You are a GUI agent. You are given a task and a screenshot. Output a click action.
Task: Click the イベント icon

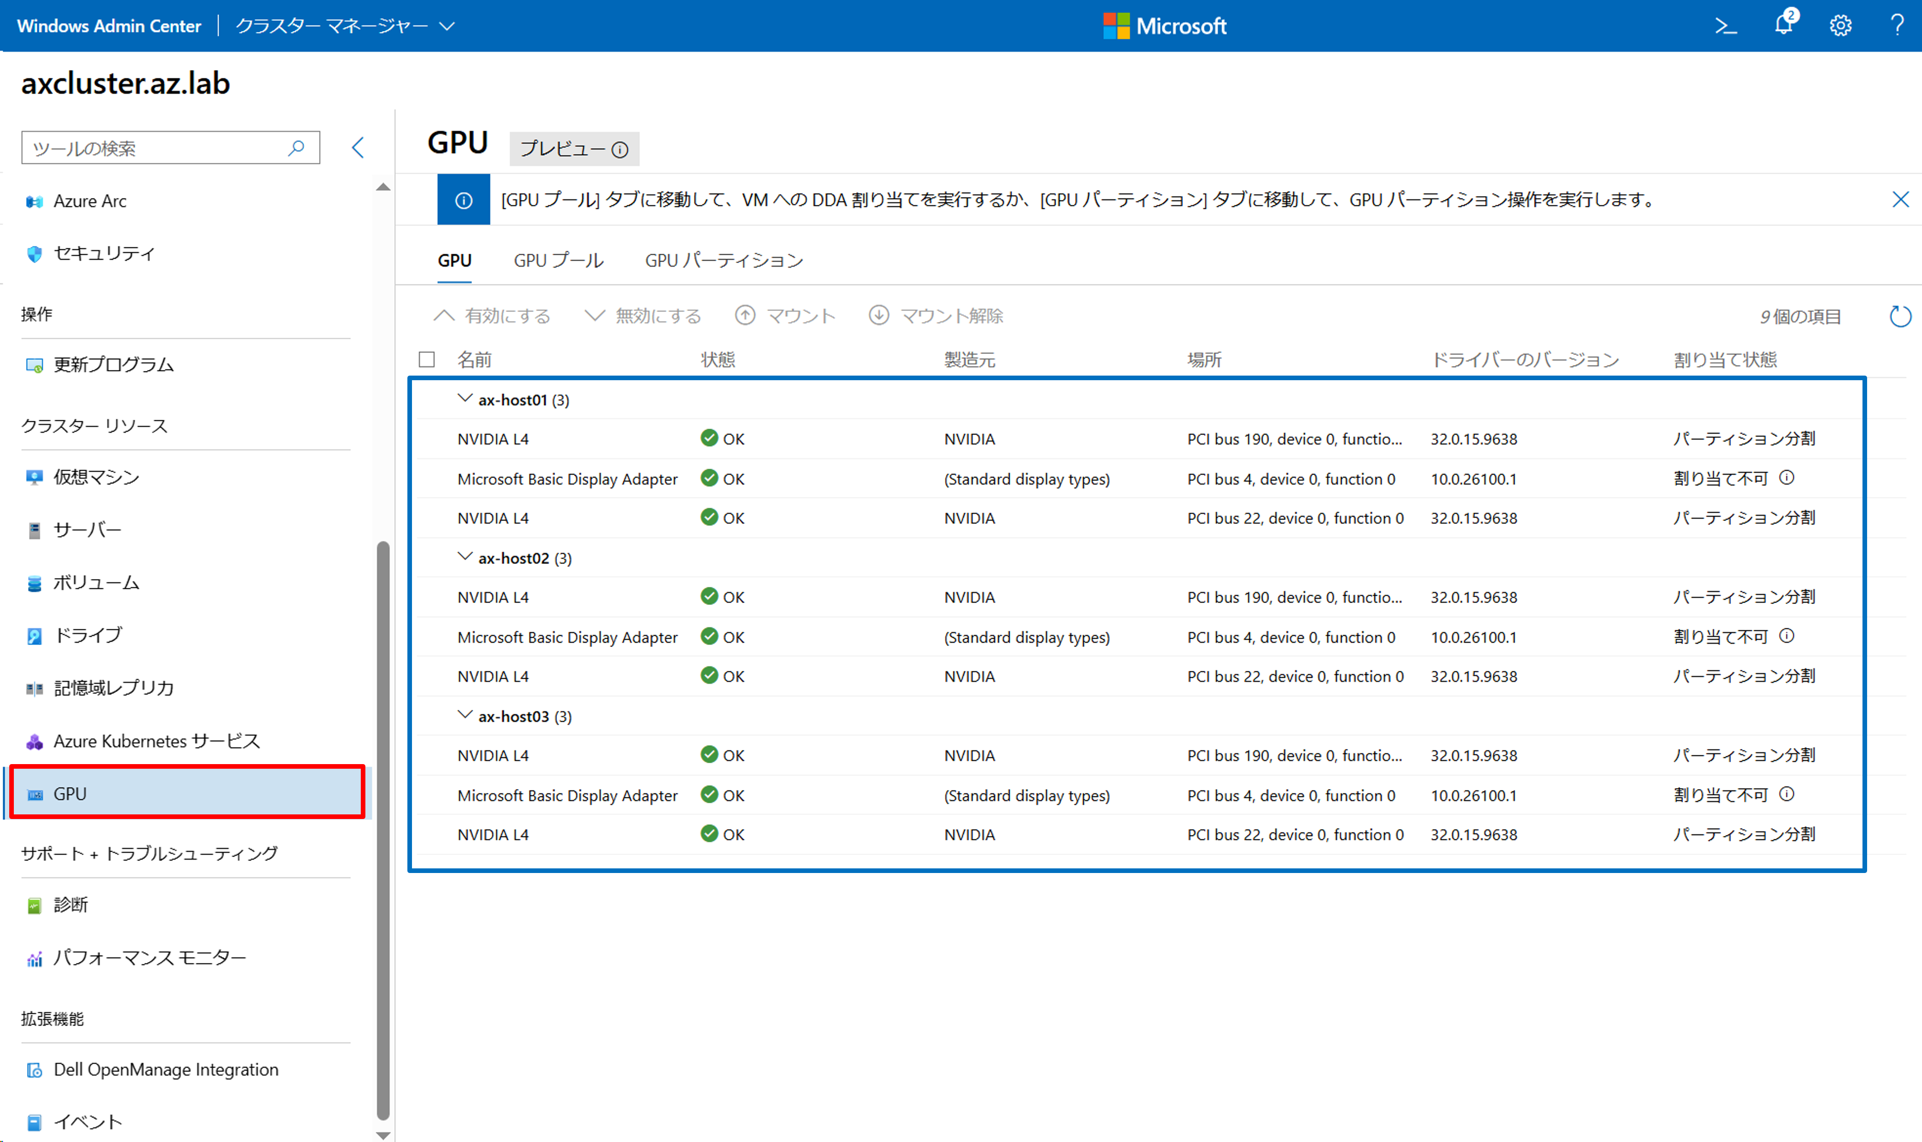[35, 1123]
